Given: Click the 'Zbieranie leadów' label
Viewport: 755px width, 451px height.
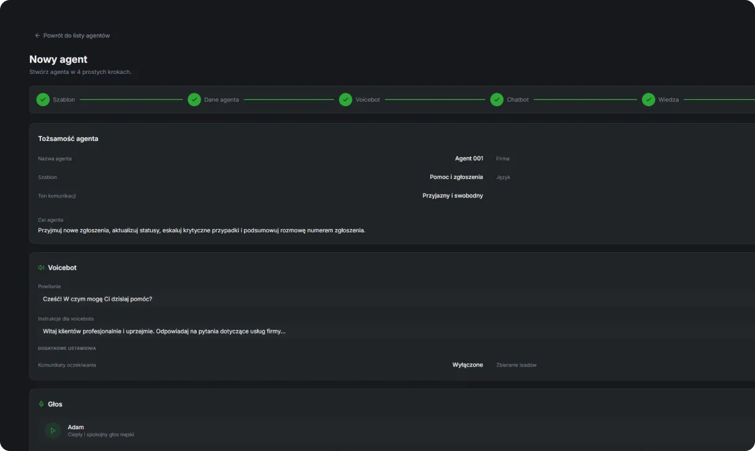Looking at the screenshot, I should point(517,365).
